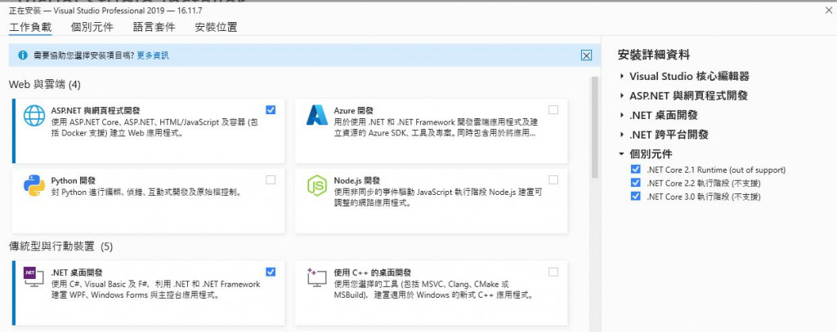Close the installer window
837x332 pixels.
[829, 10]
